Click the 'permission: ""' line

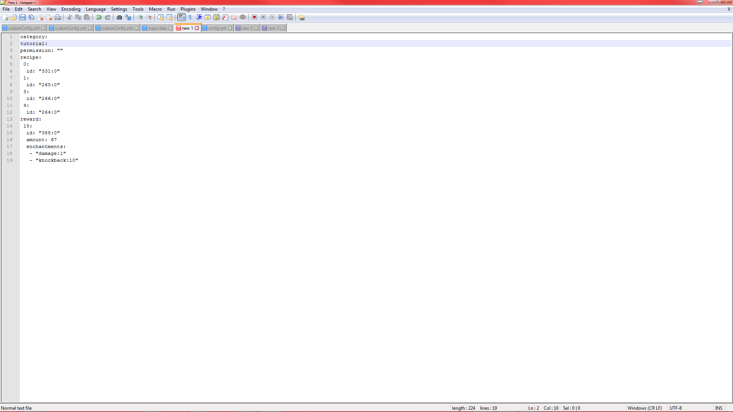[x=41, y=50]
